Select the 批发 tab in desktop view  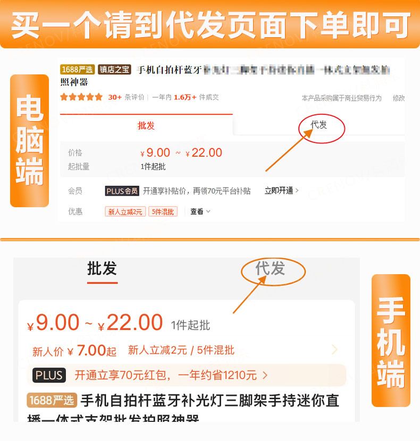(146, 125)
